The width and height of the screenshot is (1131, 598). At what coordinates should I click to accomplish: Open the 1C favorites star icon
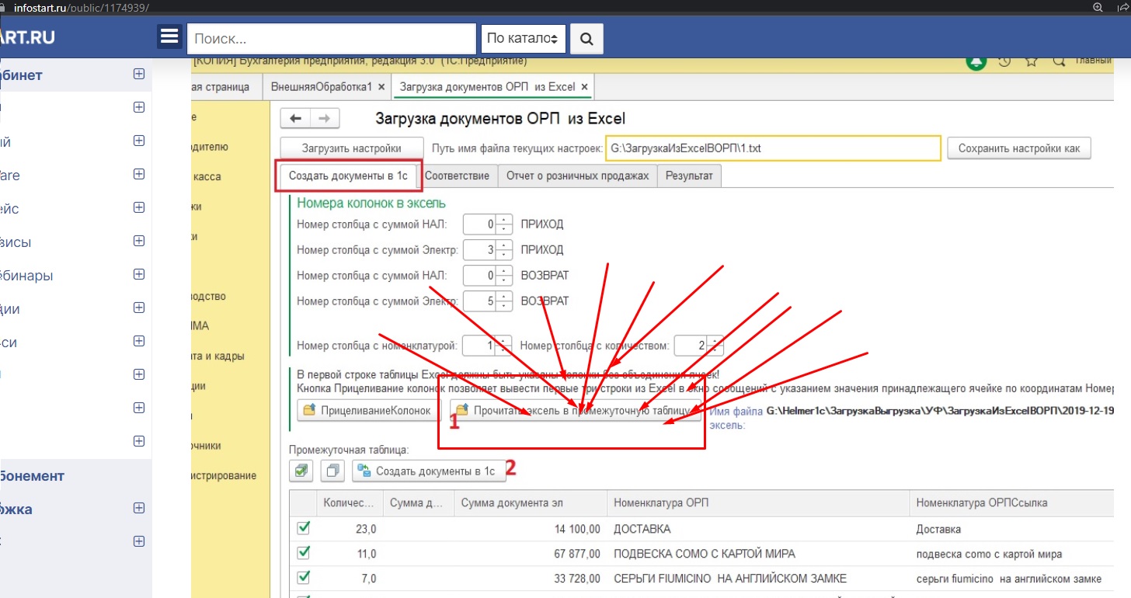(x=1031, y=61)
